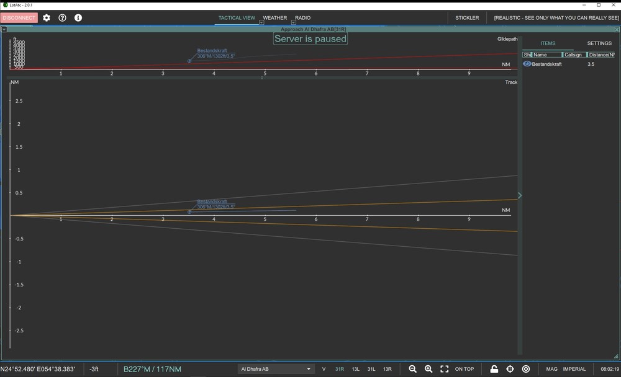Viewport: 621px width, 377px height.
Task: Open the Al Dhafra AB airport dropdown
Action: coord(276,369)
